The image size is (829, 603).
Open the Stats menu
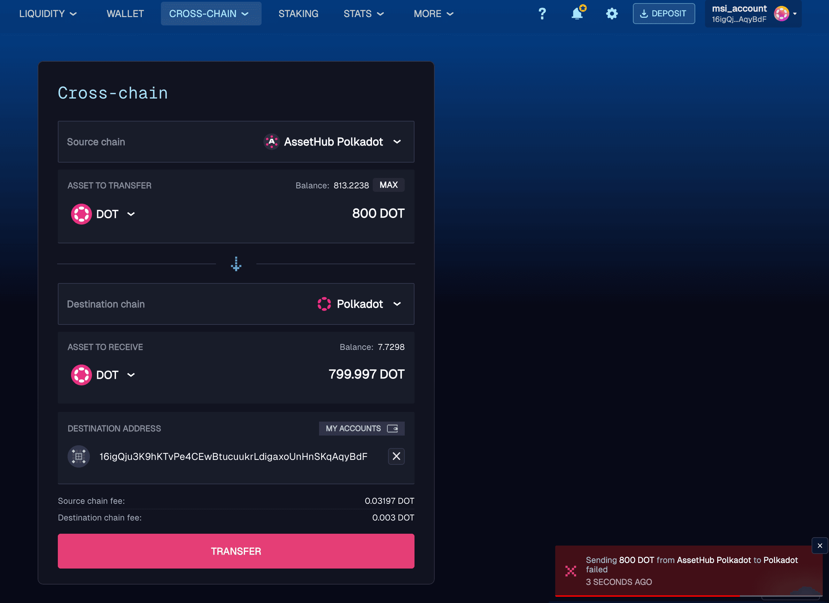tap(363, 14)
